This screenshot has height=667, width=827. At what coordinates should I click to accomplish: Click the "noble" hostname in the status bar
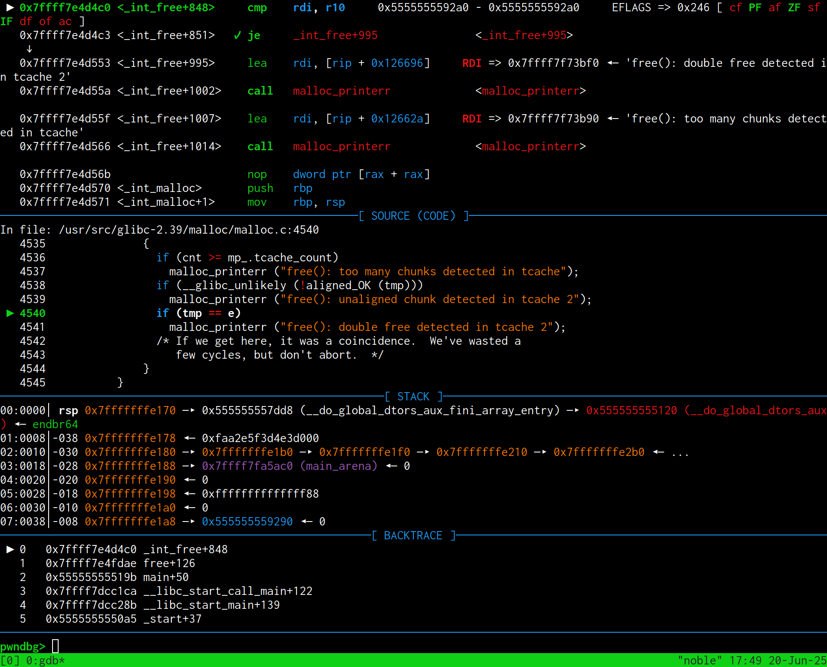click(x=700, y=660)
